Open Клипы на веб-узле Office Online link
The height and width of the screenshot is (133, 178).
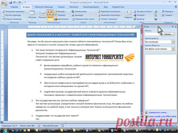click(162, 116)
